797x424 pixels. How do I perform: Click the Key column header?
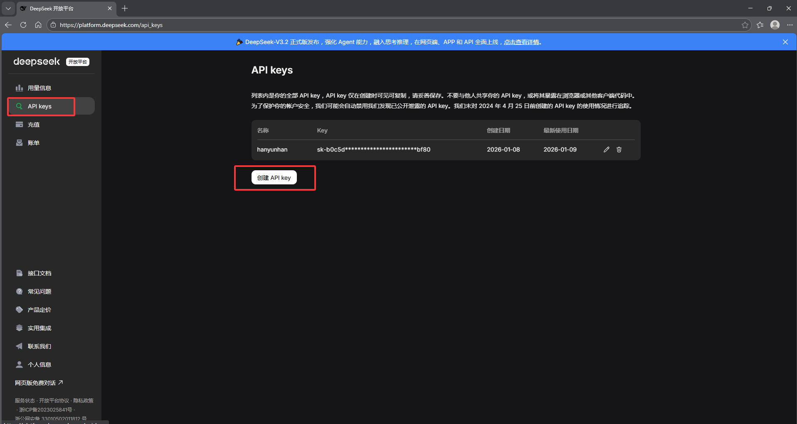[x=322, y=130]
